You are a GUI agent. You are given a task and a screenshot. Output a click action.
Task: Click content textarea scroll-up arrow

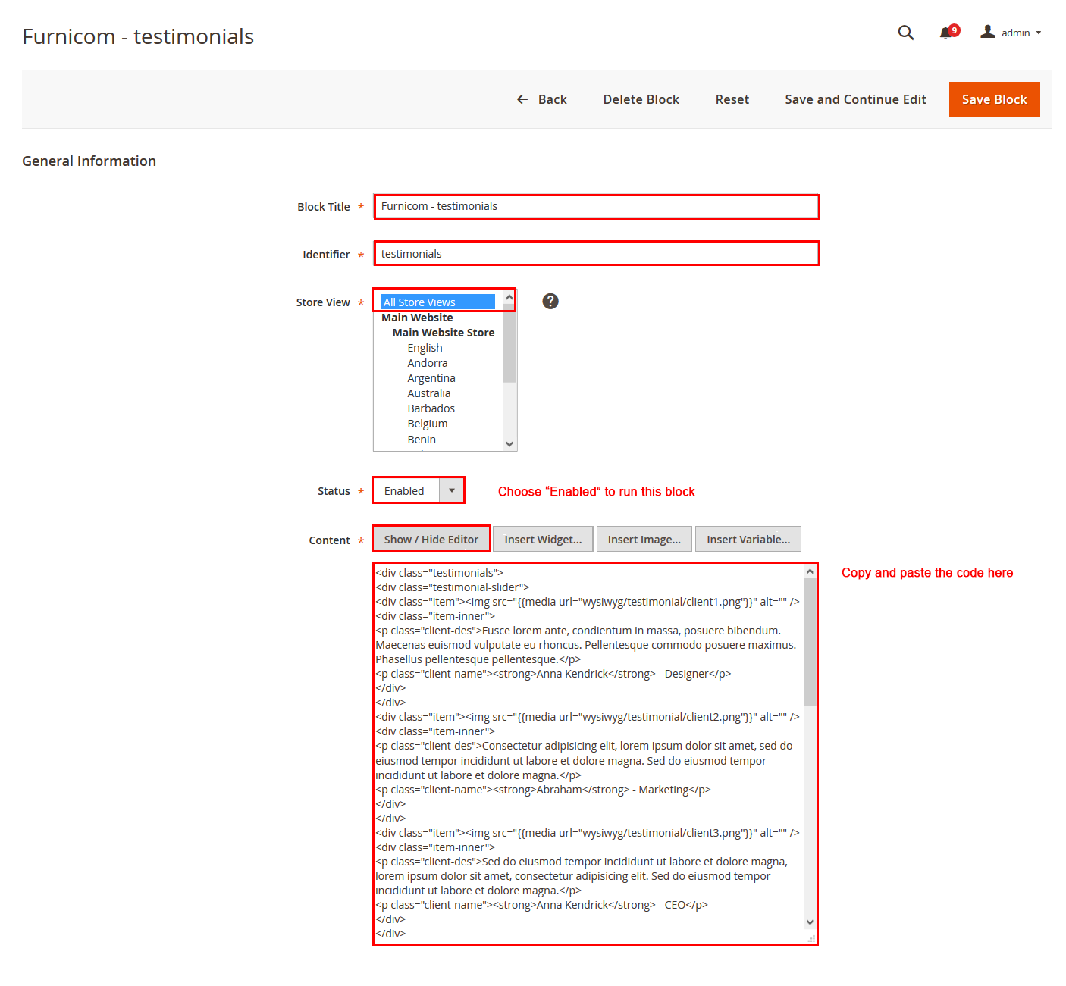click(810, 571)
